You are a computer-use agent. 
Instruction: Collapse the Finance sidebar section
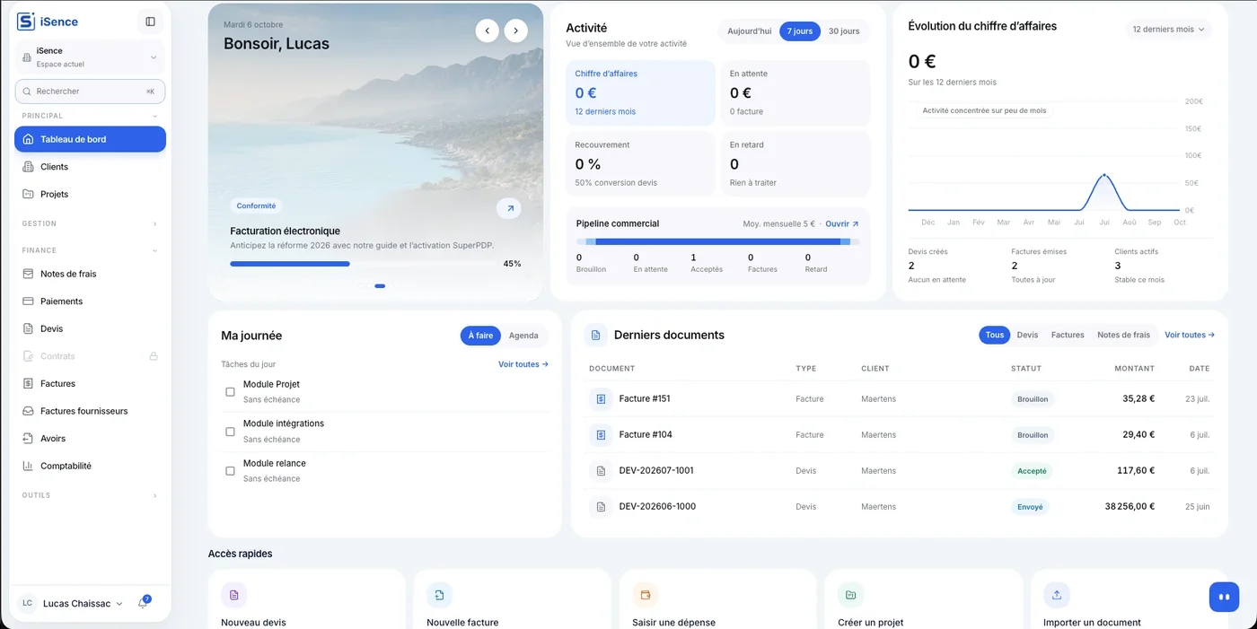tap(90, 250)
